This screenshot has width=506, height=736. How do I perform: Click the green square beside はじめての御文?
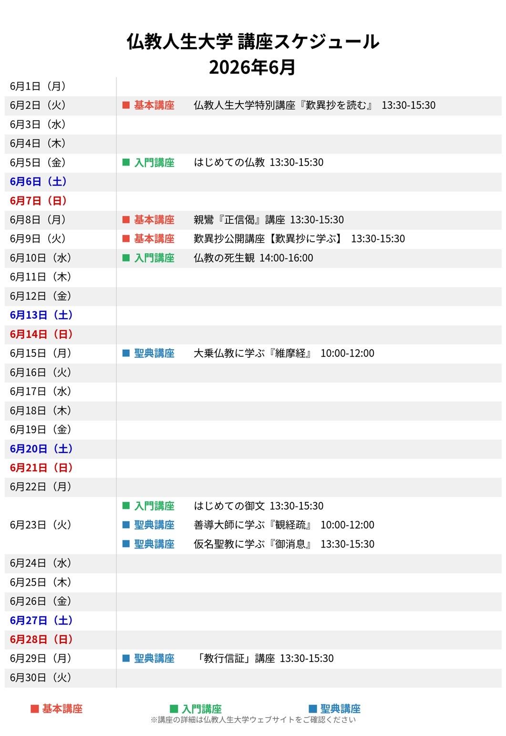tap(126, 506)
